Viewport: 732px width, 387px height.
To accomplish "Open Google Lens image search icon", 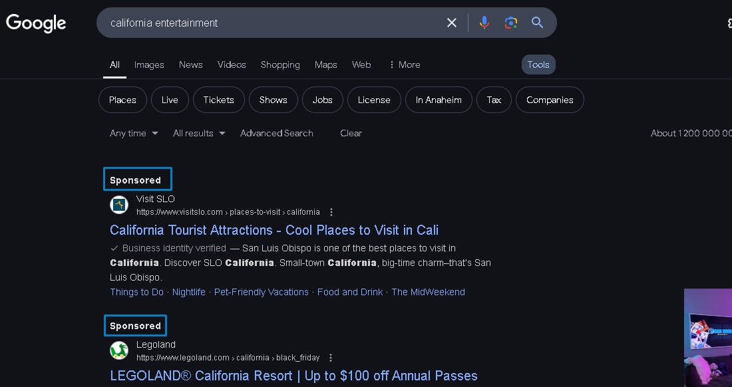I will pos(510,23).
